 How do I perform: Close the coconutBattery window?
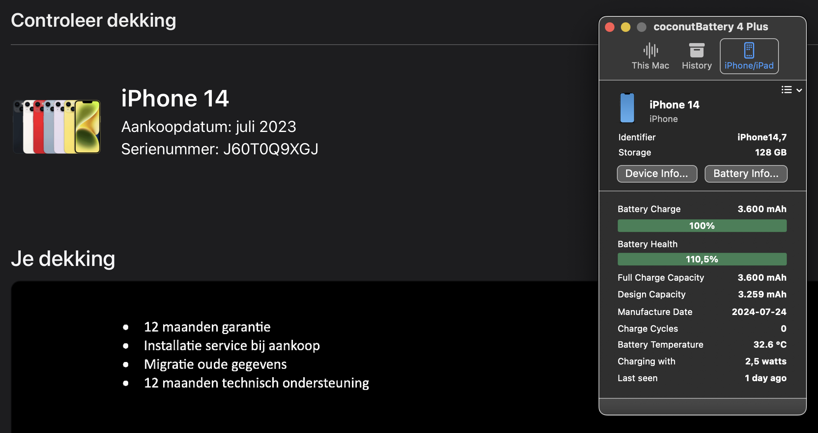[x=610, y=27]
